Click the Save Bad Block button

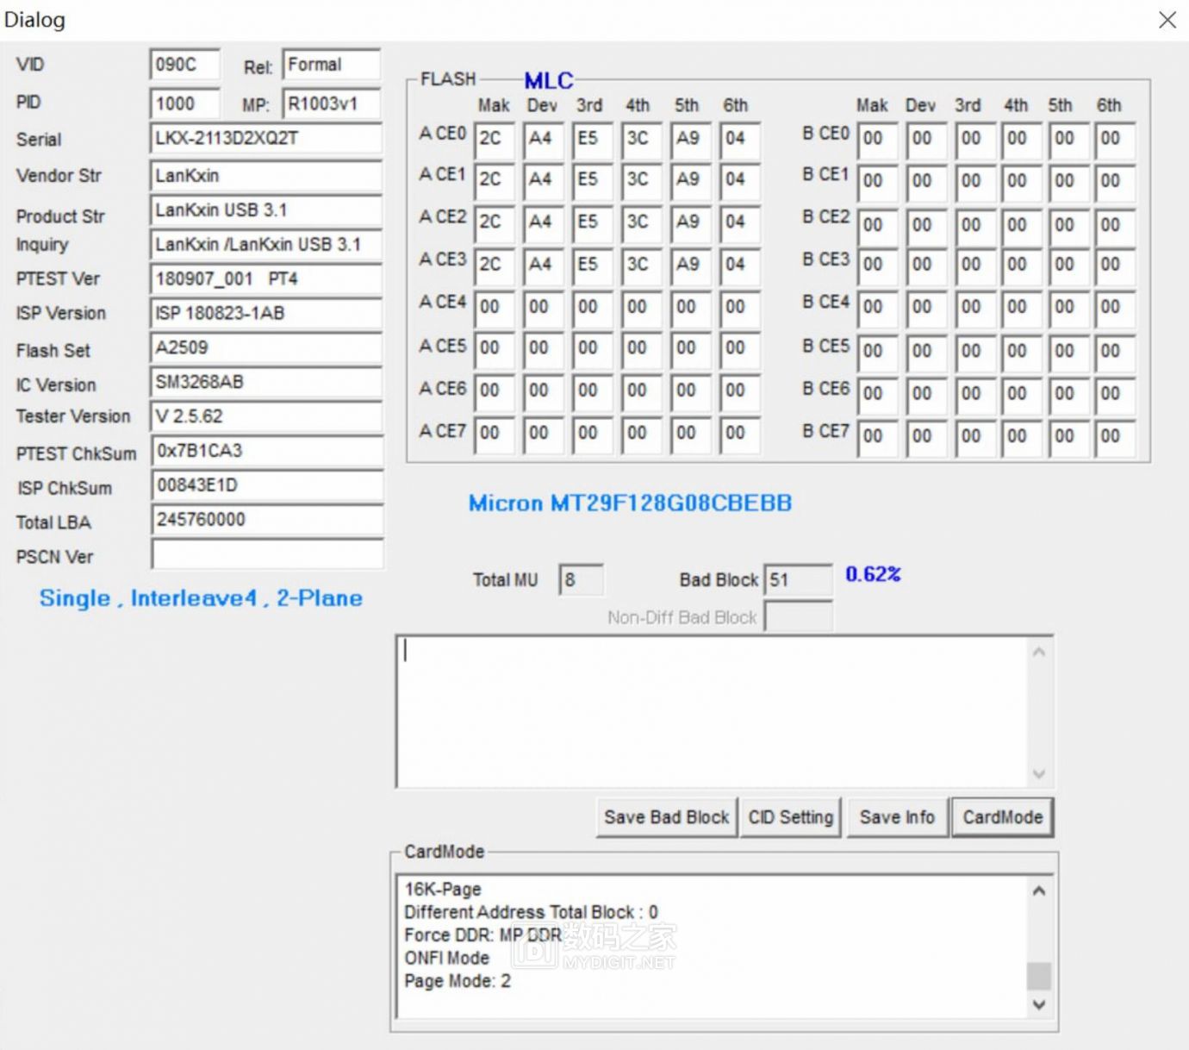[x=666, y=817]
